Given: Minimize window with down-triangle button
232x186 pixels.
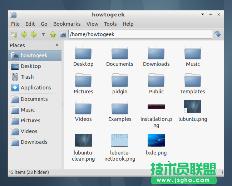Looking at the screenshot, I should (x=203, y=14).
